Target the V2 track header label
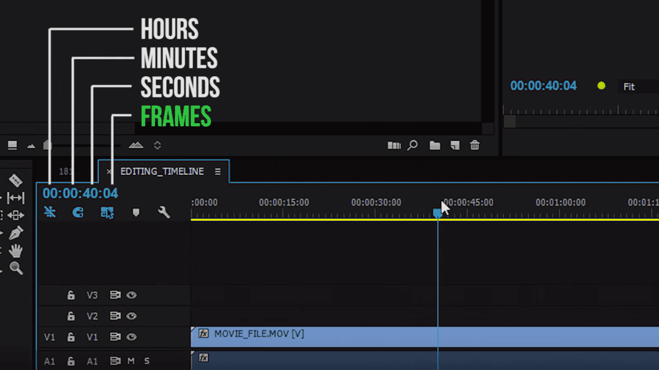 coord(92,316)
